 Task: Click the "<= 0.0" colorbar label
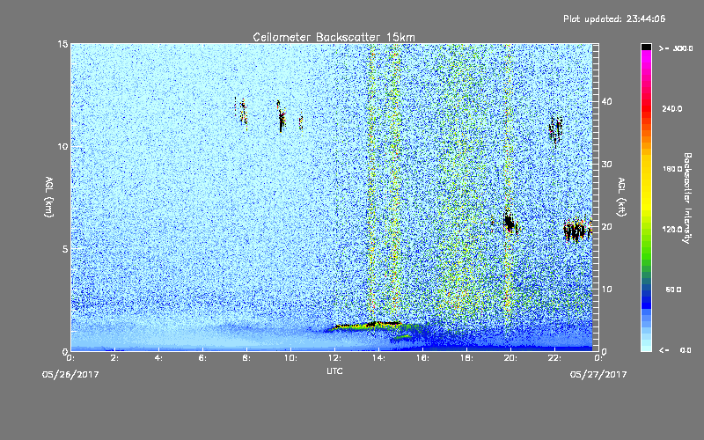point(675,350)
